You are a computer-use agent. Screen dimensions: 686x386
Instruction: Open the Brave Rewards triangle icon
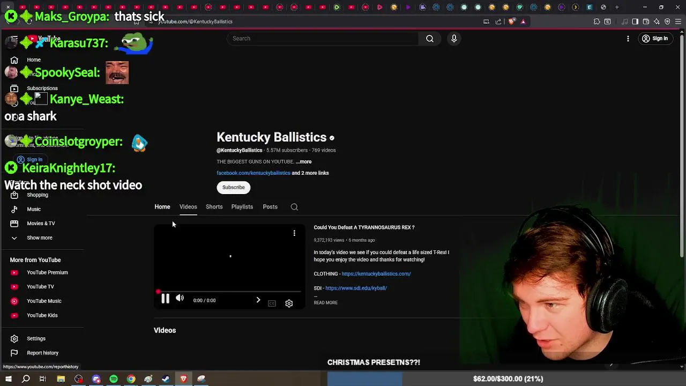523,21
